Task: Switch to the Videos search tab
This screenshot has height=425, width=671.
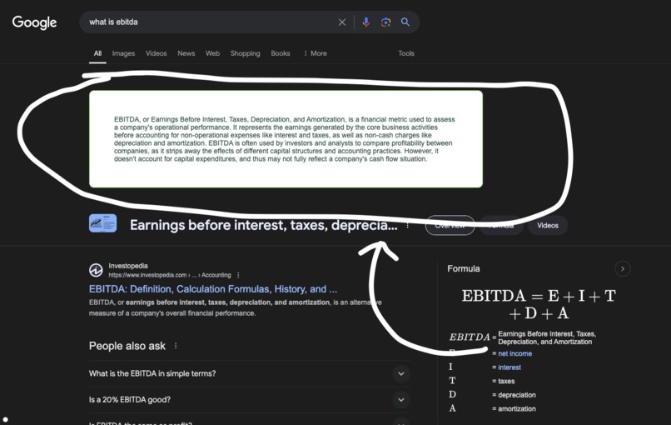Action: pos(157,53)
